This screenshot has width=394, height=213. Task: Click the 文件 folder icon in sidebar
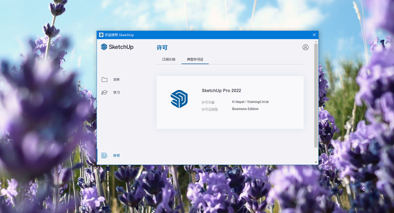pyautogui.click(x=105, y=79)
